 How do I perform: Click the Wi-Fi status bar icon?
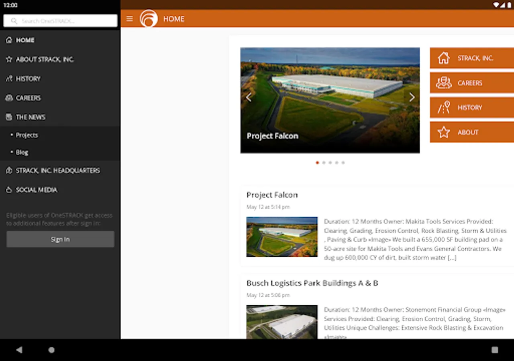point(497,5)
